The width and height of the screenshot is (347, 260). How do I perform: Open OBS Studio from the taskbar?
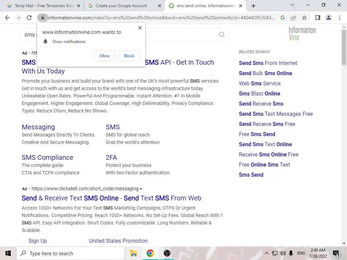click(167, 253)
